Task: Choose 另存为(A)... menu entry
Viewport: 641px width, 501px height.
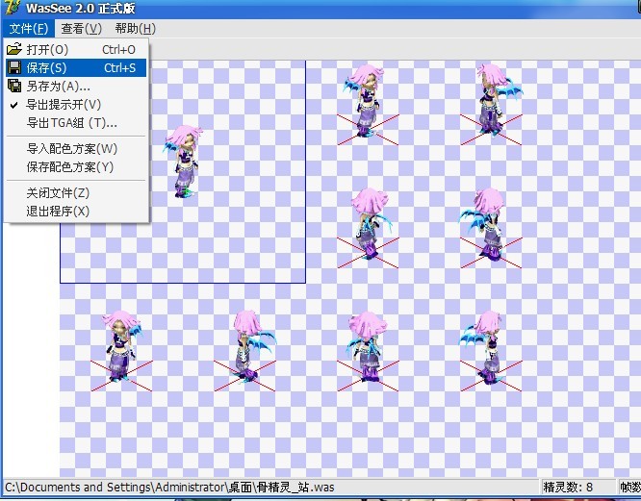Action: click(76, 87)
